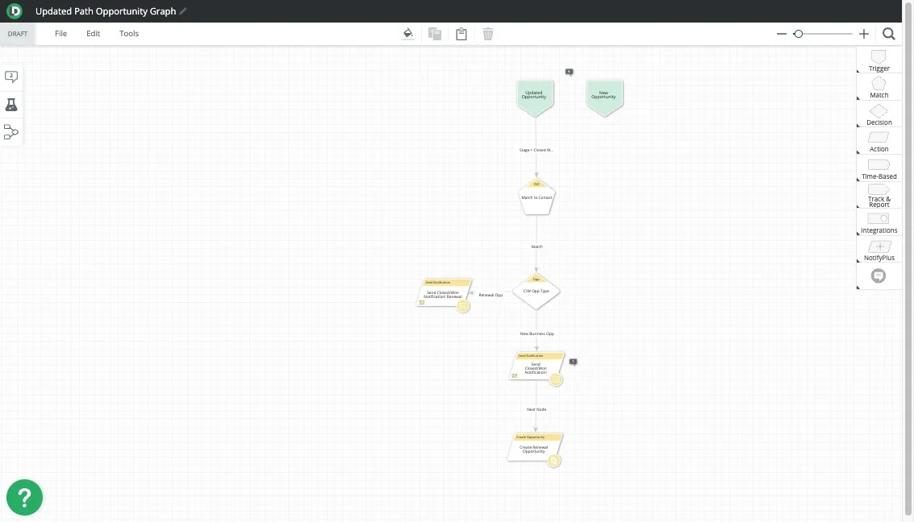Expand the Integrations node palette
The width and height of the screenshot is (914, 522).
[x=879, y=222]
